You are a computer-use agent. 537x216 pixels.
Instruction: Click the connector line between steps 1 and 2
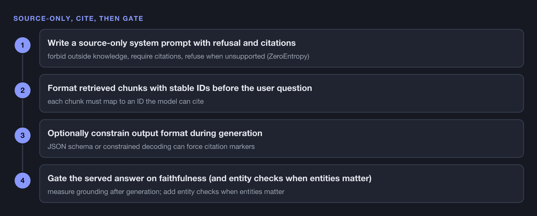pyautogui.click(x=22, y=68)
